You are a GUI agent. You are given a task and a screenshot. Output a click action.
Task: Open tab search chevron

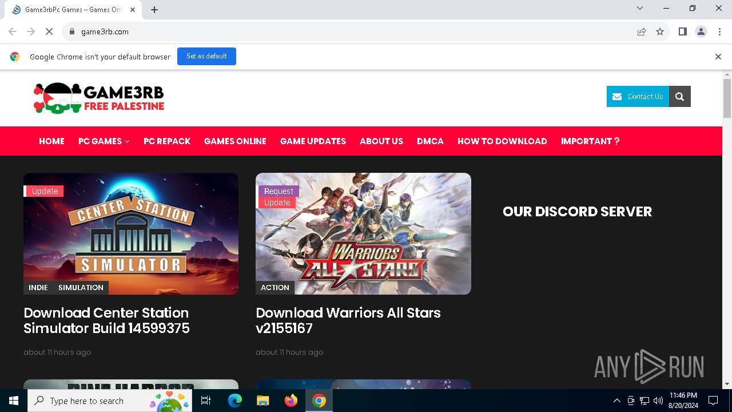[x=640, y=8]
